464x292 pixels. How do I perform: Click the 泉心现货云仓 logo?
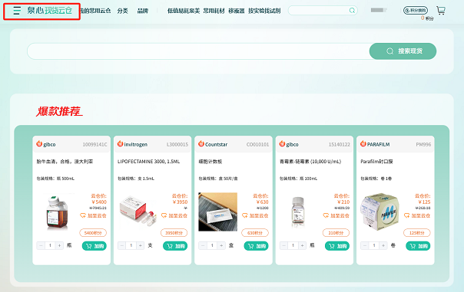[x=49, y=11]
